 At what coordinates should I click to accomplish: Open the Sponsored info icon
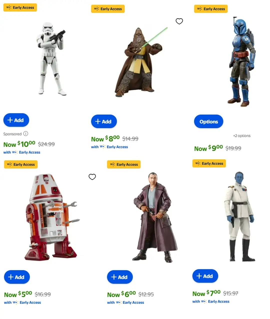(x=25, y=134)
